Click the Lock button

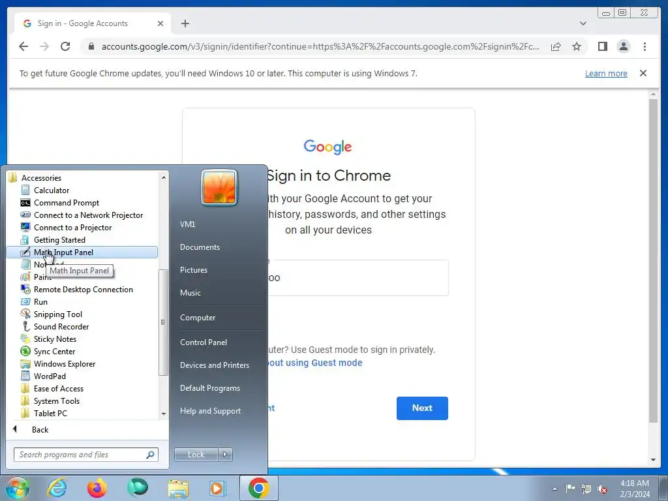[196, 455]
